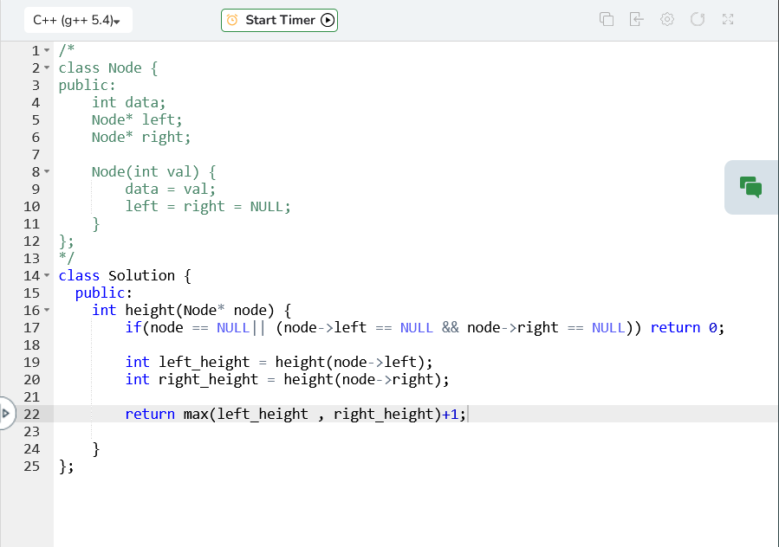The height and width of the screenshot is (547, 779).
Task: Click the play circle icon in Start Timer
Action: (328, 20)
